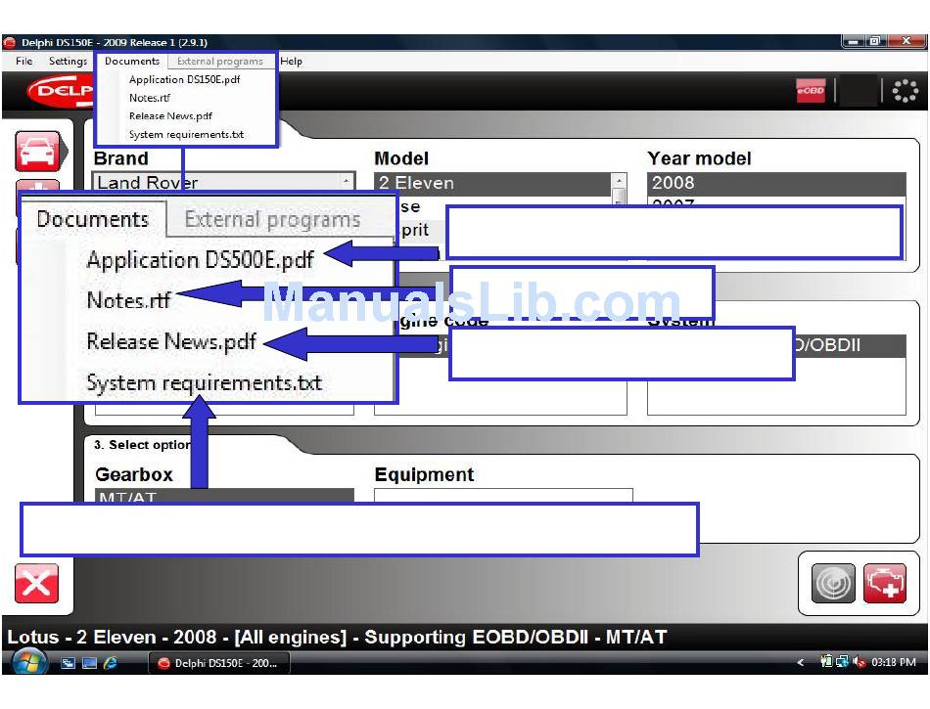Click Model list scroll up arrow
The width and height of the screenshot is (930, 709).
point(619,180)
